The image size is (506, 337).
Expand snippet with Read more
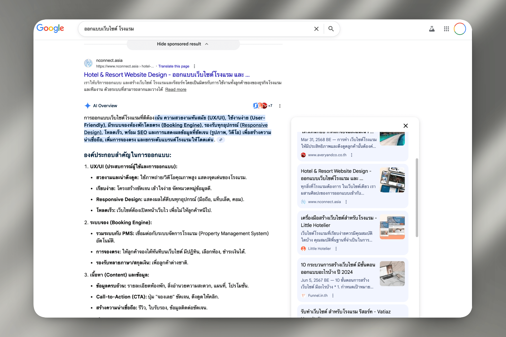[x=176, y=90]
